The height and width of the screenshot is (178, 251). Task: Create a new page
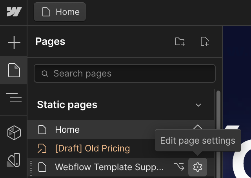(205, 42)
